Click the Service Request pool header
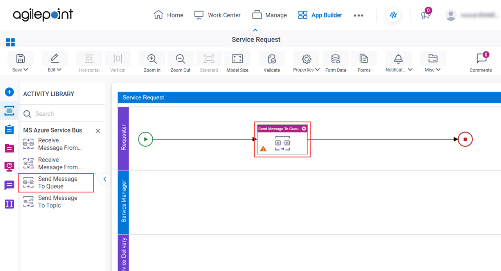 (x=309, y=97)
